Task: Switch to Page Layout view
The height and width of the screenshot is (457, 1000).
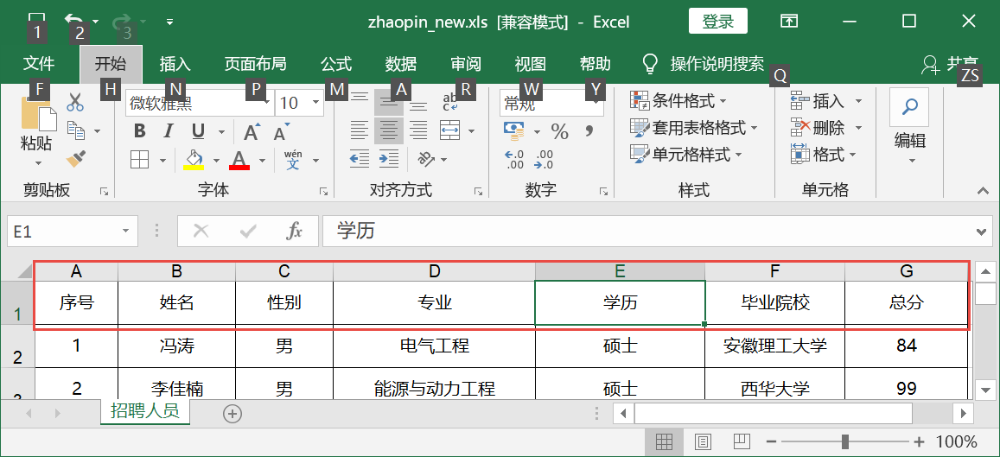Action: click(x=704, y=442)
